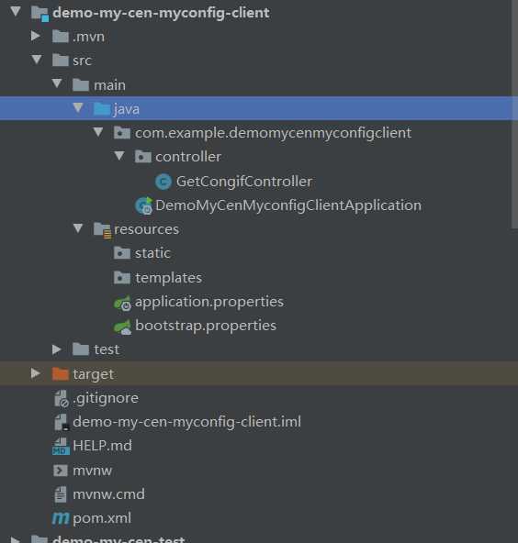This screenshot has width=518, height=543.
Task: Click the application.properties Spring leaf icon
Action: click(x=122, y=303)
